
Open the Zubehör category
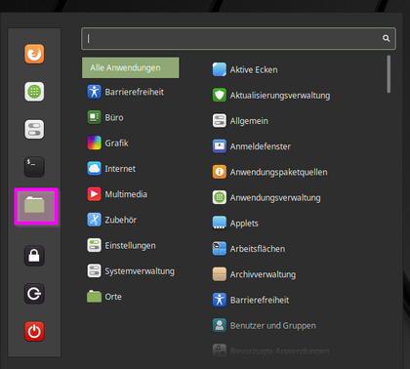pyautogui.click(x=131, y=220)
